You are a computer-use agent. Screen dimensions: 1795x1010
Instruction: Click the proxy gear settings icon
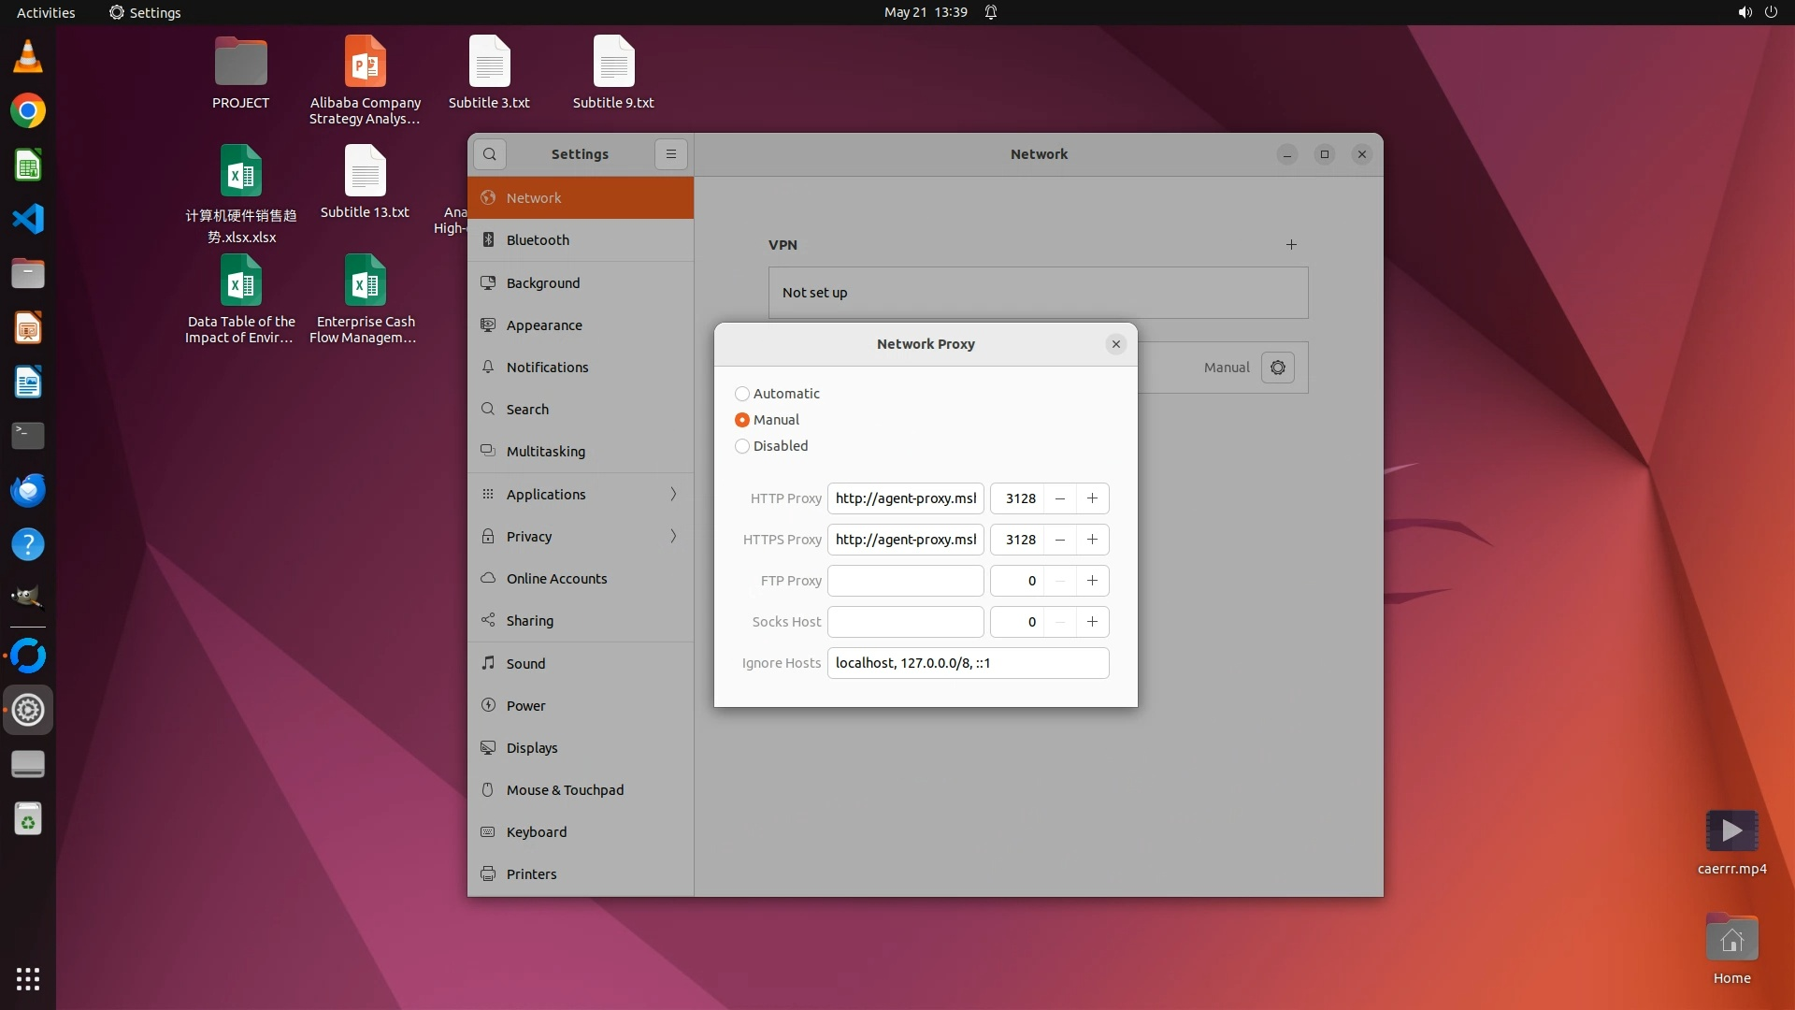1277,368
